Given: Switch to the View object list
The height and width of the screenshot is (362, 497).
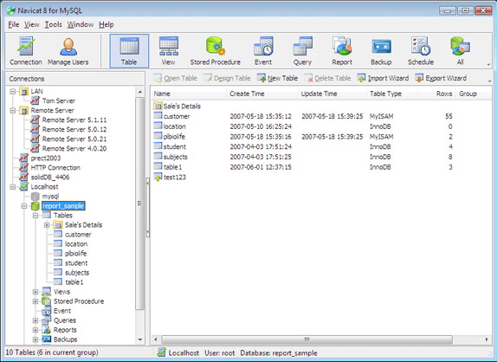Looking at the screenshot, I should click(x=168, y=51).
